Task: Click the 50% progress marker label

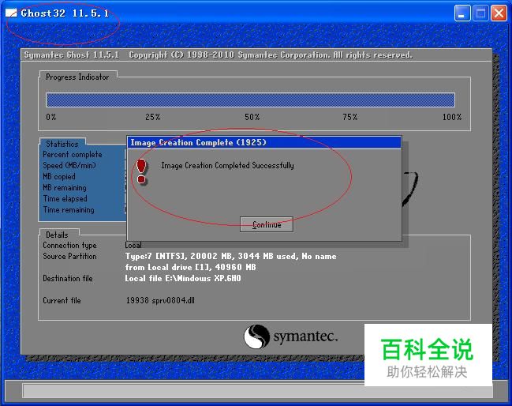Action: 252,117
